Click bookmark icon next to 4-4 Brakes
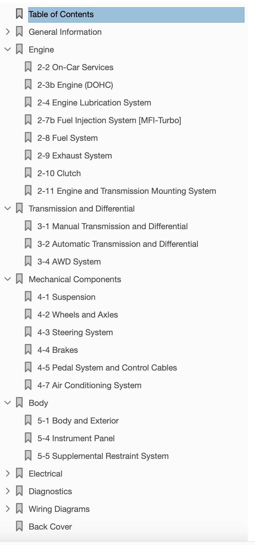This screenshot has height=545, width=255. pyautogui.click(x=28, y=350)
